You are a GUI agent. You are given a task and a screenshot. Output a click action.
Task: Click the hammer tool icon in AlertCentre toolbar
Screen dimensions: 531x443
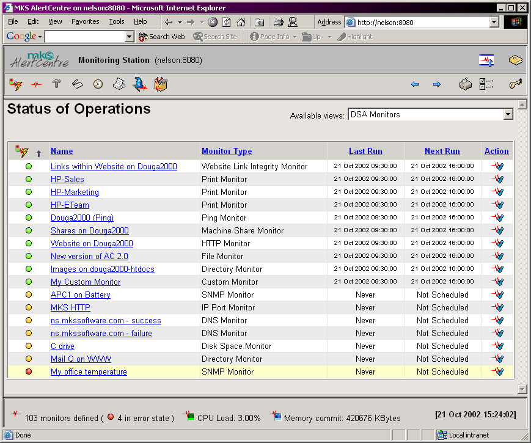(57, 84)
